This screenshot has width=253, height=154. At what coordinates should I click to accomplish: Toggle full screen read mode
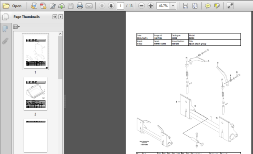pos(230,6)
